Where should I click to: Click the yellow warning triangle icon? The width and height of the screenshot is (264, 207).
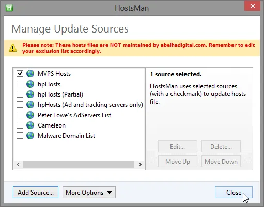(13, 48)
